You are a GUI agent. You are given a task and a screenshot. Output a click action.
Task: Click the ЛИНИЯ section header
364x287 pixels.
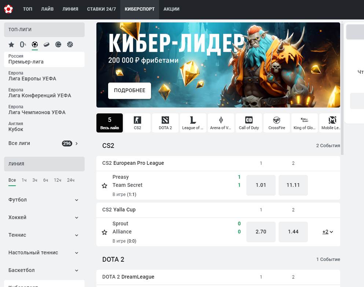click(x=44, y=164)
